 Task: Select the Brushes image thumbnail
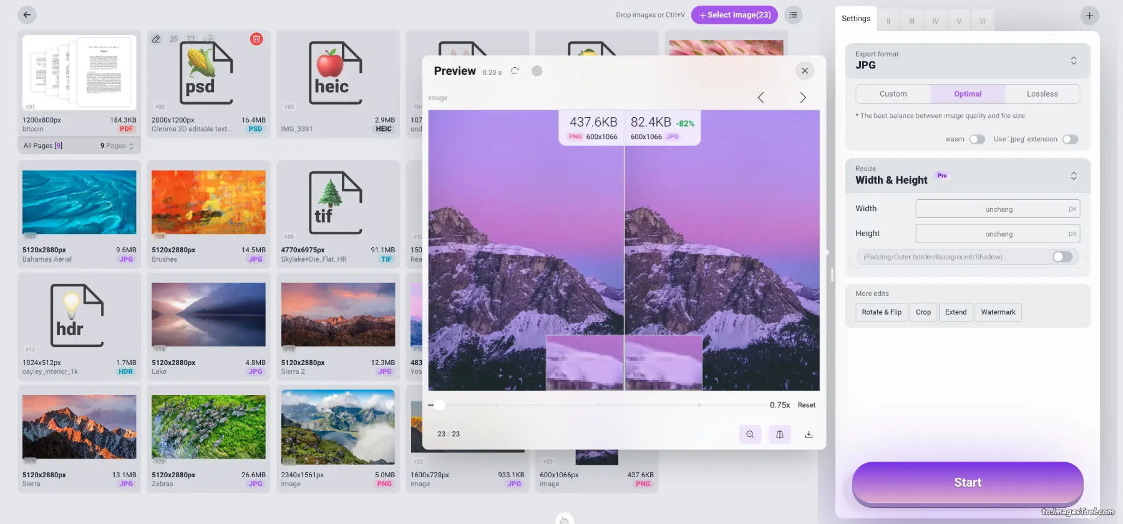tap(208, 202)
